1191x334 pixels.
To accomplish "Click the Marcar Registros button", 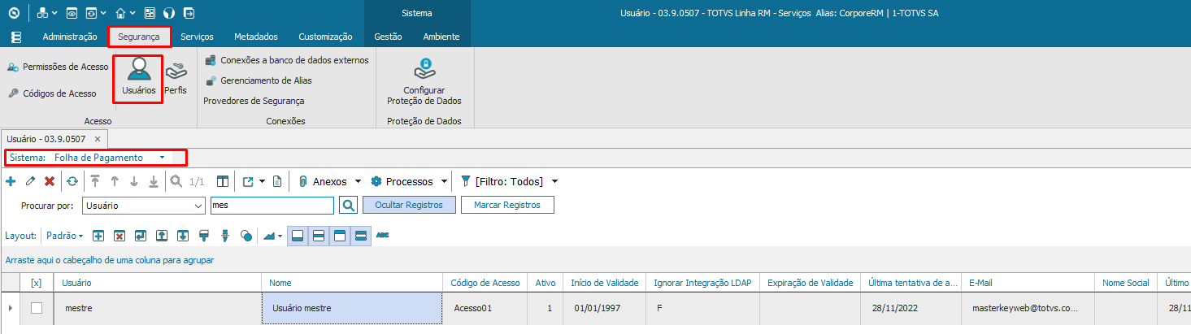I will coord(507,205).
